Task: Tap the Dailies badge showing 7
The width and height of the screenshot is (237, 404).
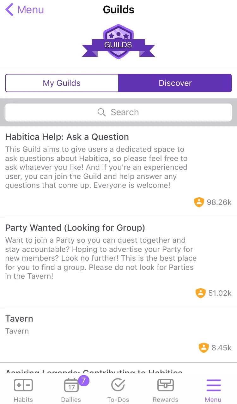Action: pos(83,381)
